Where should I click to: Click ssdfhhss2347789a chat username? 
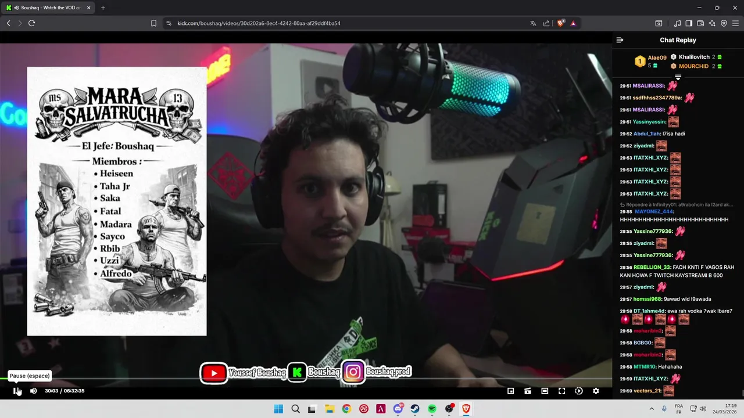[x=657, y=98]
